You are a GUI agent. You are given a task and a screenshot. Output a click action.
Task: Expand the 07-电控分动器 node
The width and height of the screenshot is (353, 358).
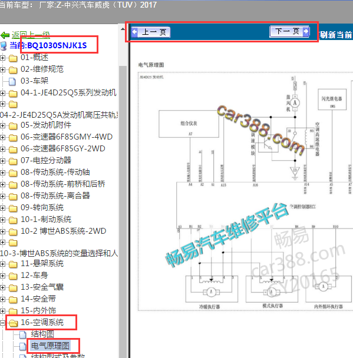2,161
